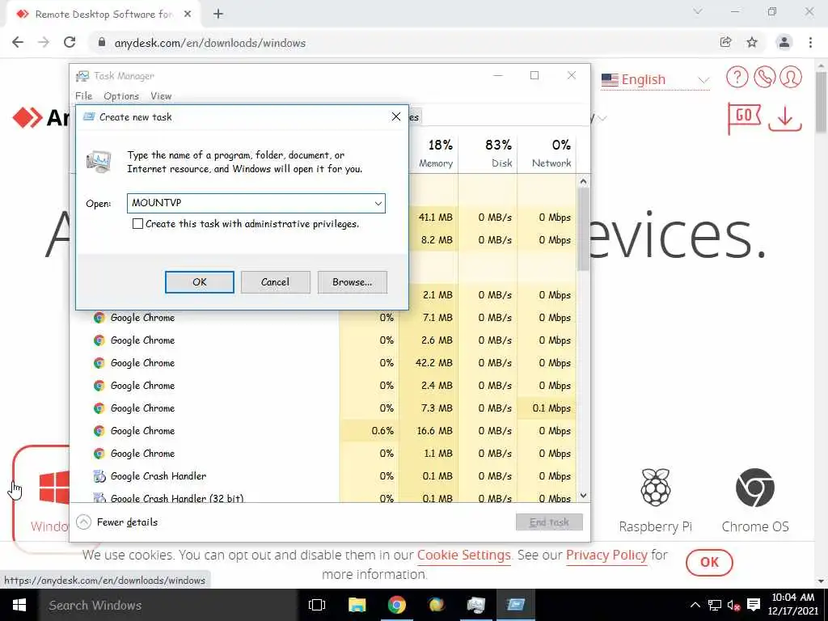
Task: Expand the Open combo box dropdown arrow
Action: coord(378,203)
